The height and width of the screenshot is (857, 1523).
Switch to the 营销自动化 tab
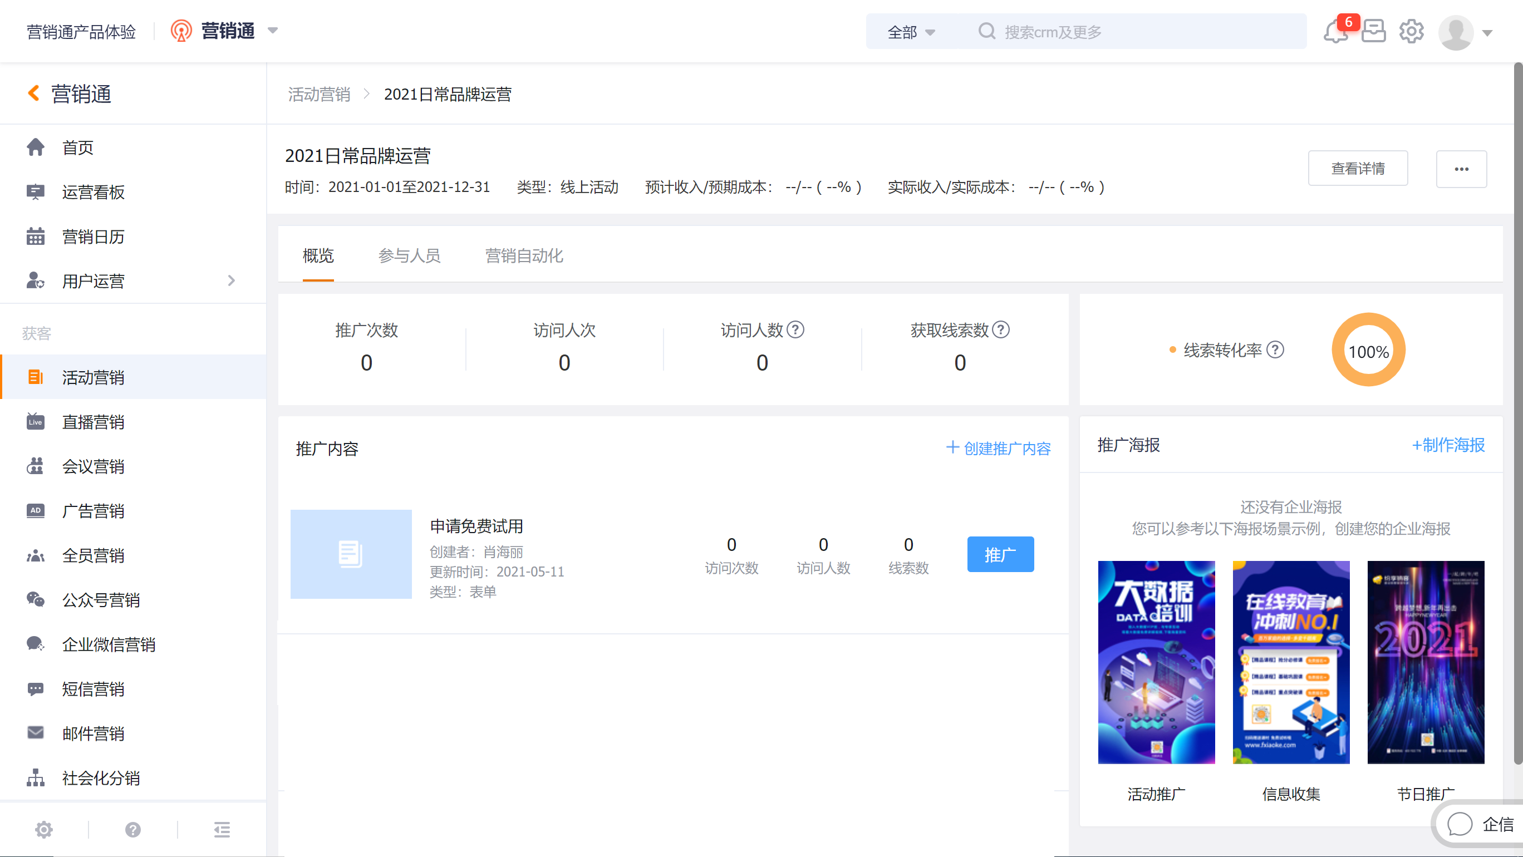524,255
